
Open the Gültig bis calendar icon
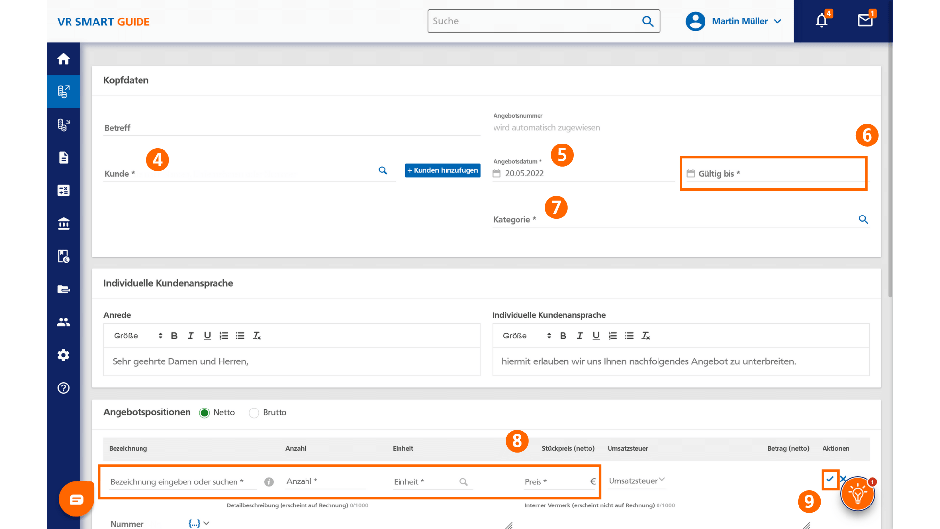[691, 173]
